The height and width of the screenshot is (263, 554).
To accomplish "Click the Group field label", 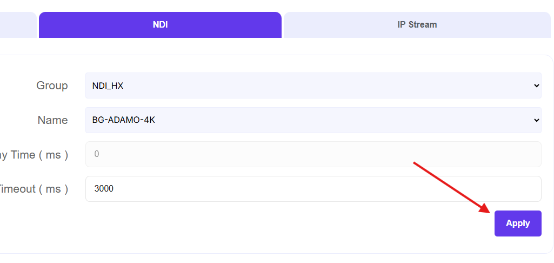I will click(52, 86).
